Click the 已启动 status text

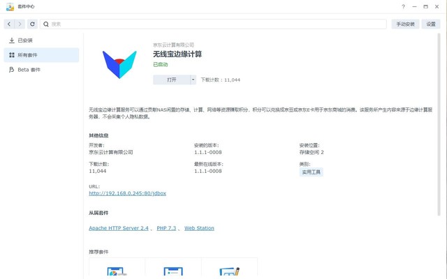(x=161, y=64)
